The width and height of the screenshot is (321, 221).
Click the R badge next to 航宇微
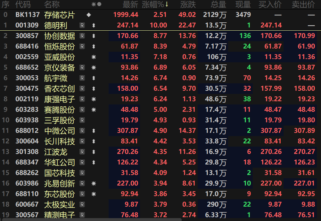(x=82, y=78)
